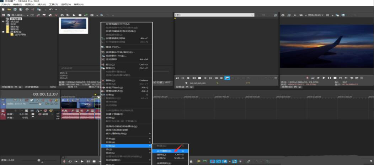This screenshot has width=374, height=165.
Task: Click the Open project folder icon
Action: [x=9, y=9]
